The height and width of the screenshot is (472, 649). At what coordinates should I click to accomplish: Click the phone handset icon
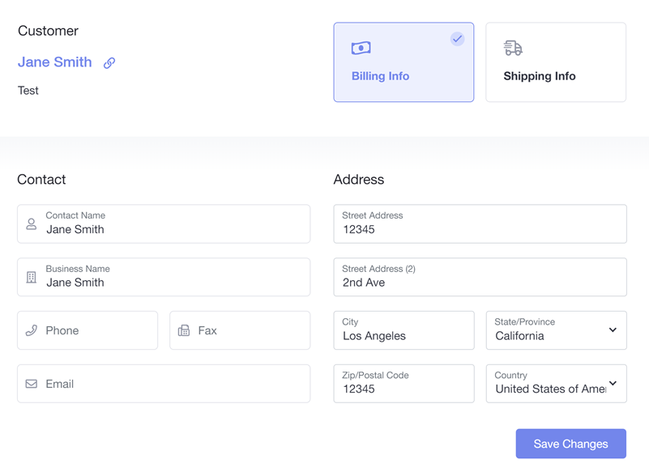pos(32,330)
